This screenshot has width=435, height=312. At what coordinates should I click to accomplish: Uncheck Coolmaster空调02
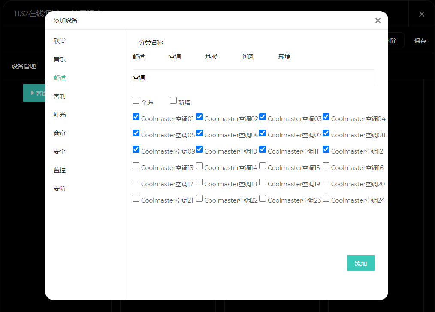[199, 117]
